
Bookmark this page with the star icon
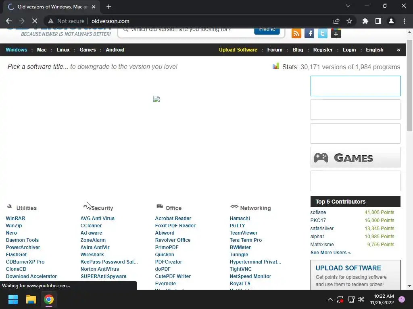click(x=349, y=21)
